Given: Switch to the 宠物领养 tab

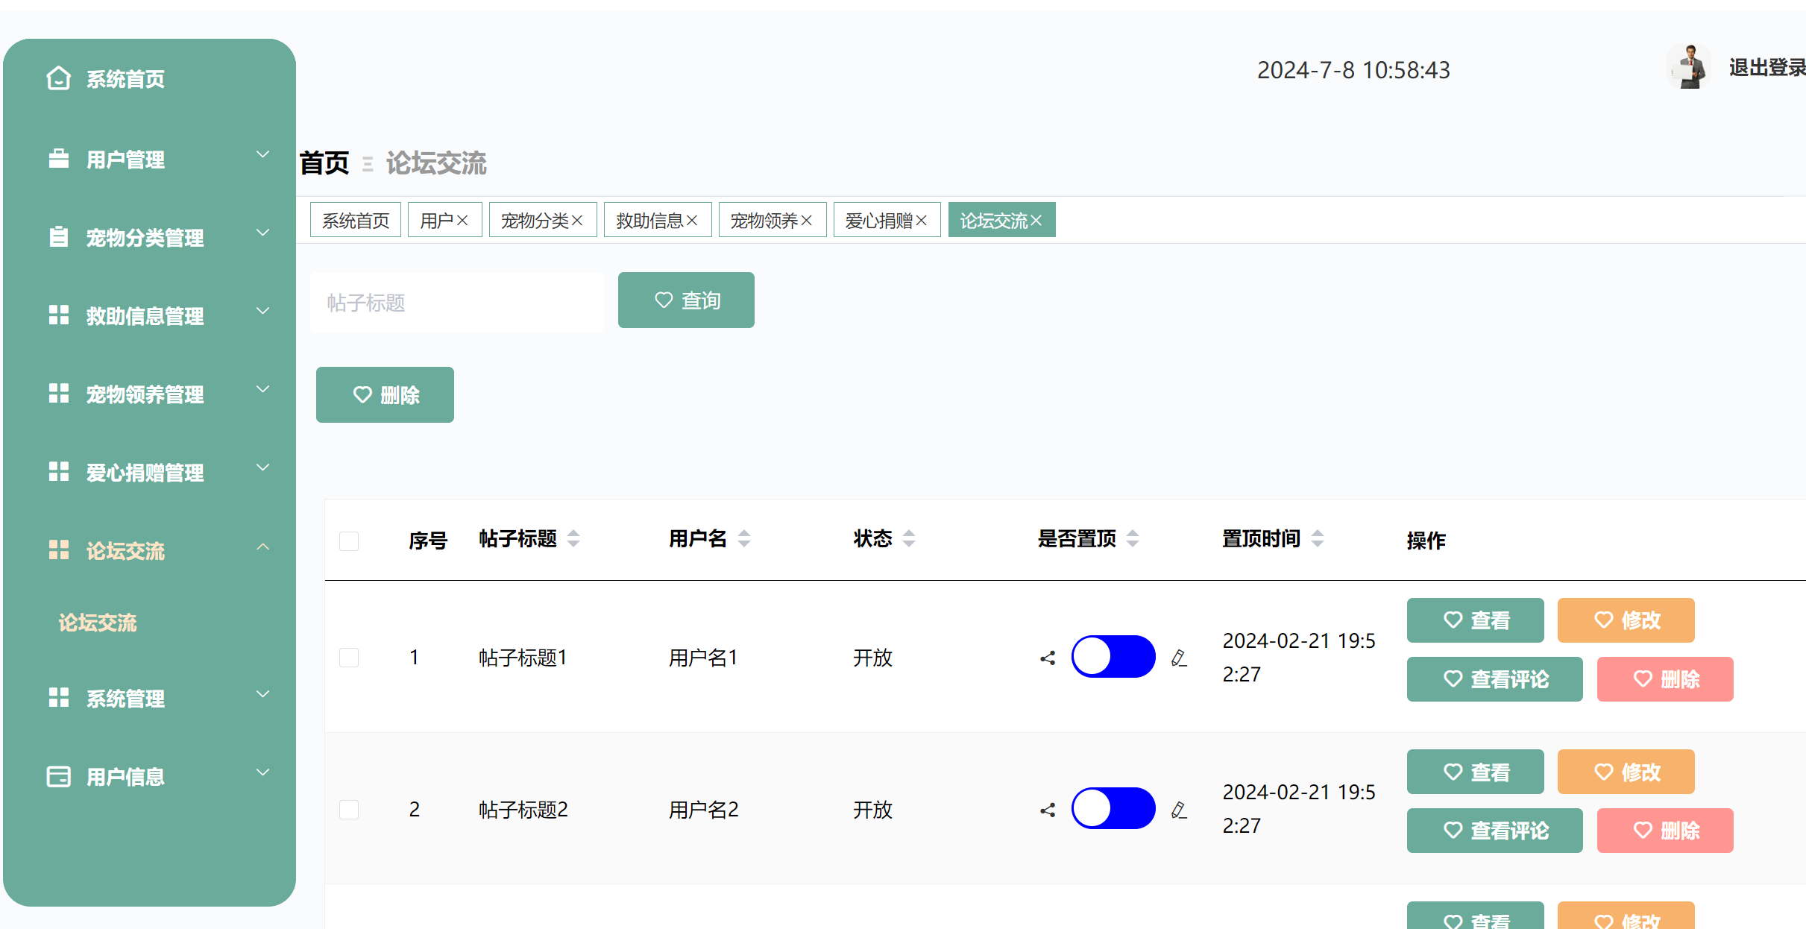Looking at the screenshot, I should 764,221.
